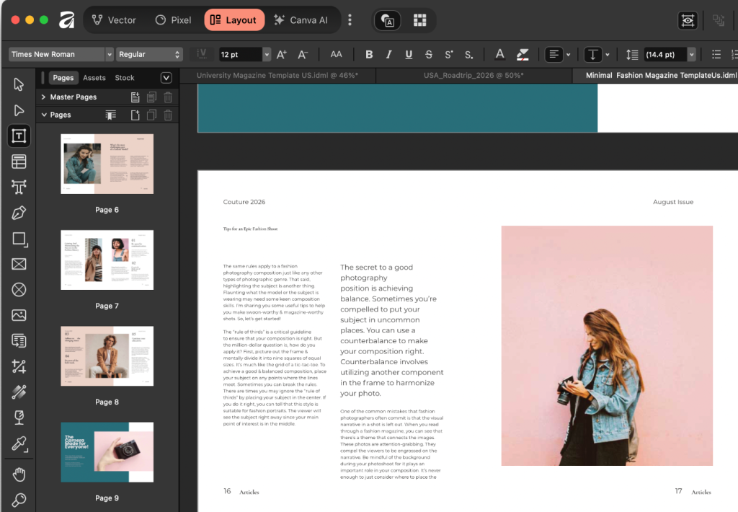Select the Frame Text tool

coord(19,136)
